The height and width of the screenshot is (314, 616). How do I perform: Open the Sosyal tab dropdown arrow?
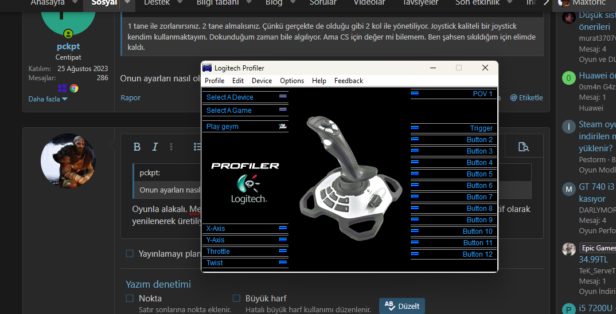127,2
